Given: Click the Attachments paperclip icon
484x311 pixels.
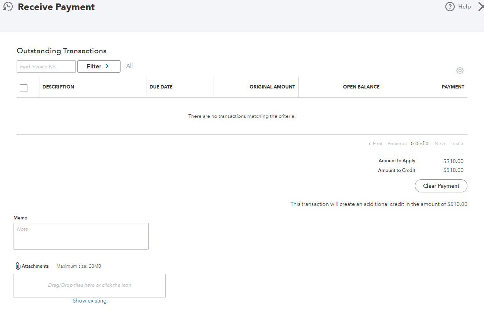Looking at the screenshot, I should [x=17, y=266].
